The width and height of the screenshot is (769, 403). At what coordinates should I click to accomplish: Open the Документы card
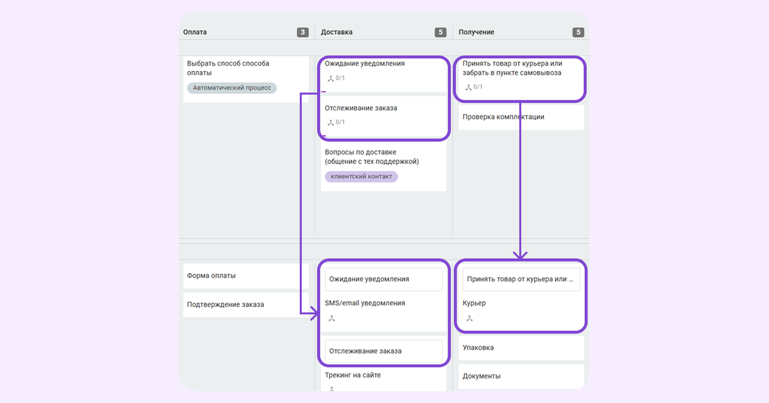(521, 376)
